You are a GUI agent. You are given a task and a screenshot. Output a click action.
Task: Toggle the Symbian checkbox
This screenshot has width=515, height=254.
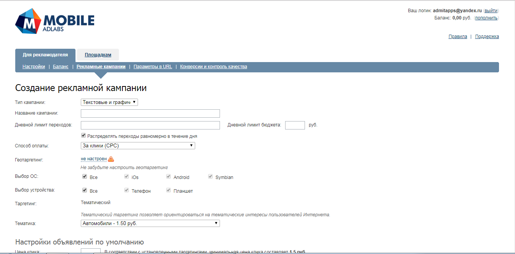tap(210, 177)
